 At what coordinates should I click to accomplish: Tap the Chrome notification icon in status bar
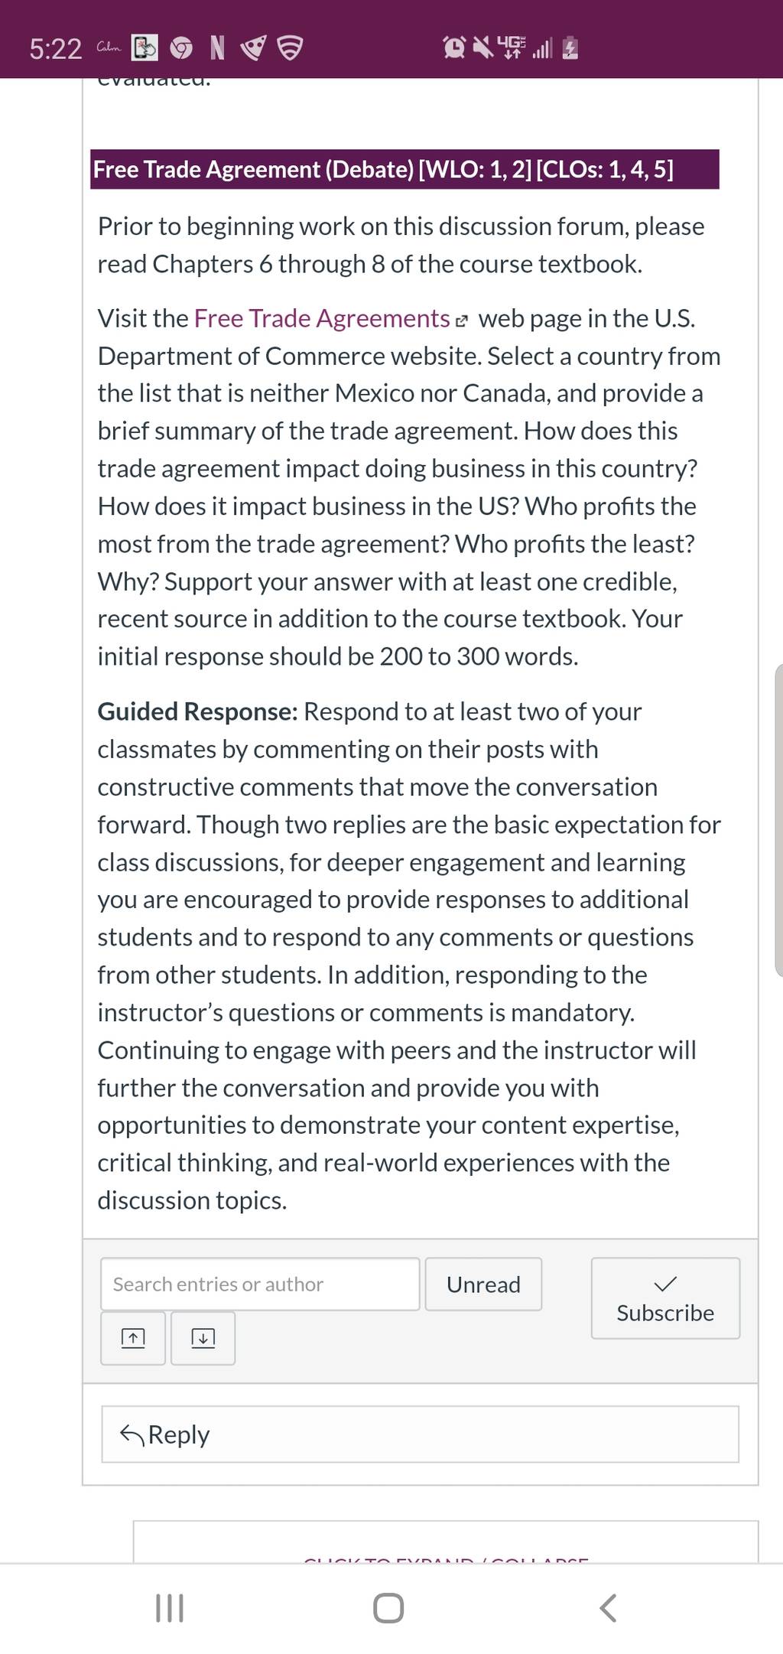181,49
